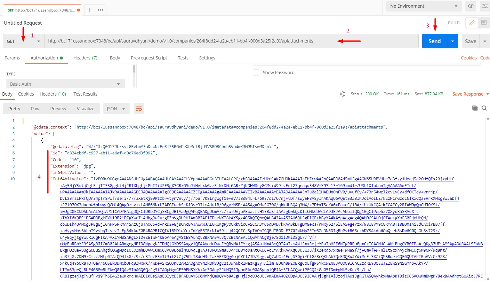Image resolution: width=490 pixels, height=281 pixels.
Task: Open the response Headers (10) tab
Action: (52, 94)
